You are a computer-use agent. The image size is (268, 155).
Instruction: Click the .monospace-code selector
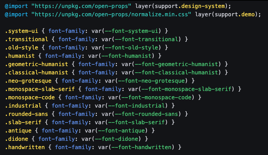(30, 98)
